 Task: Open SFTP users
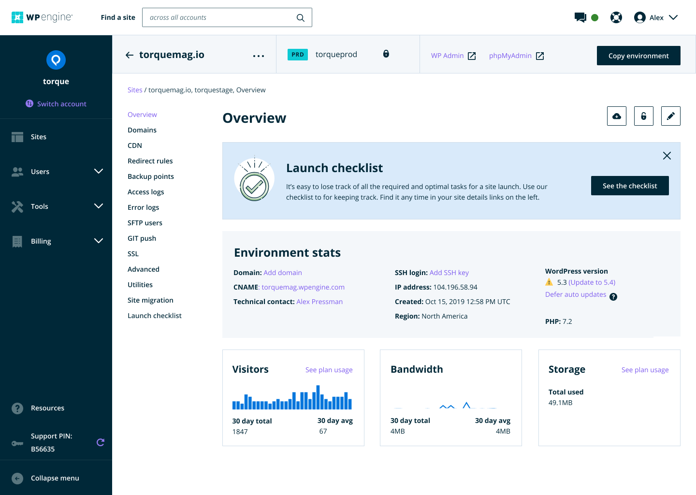145,223
